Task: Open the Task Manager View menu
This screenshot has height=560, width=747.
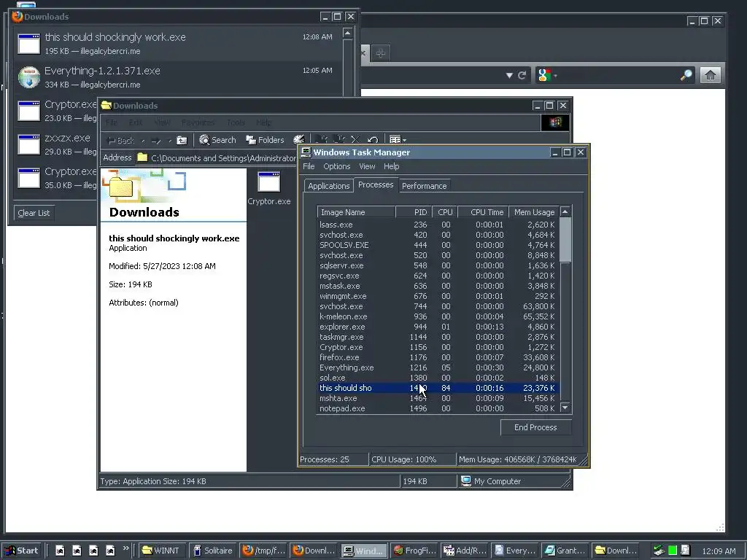Action: click(x=367, y=166)
